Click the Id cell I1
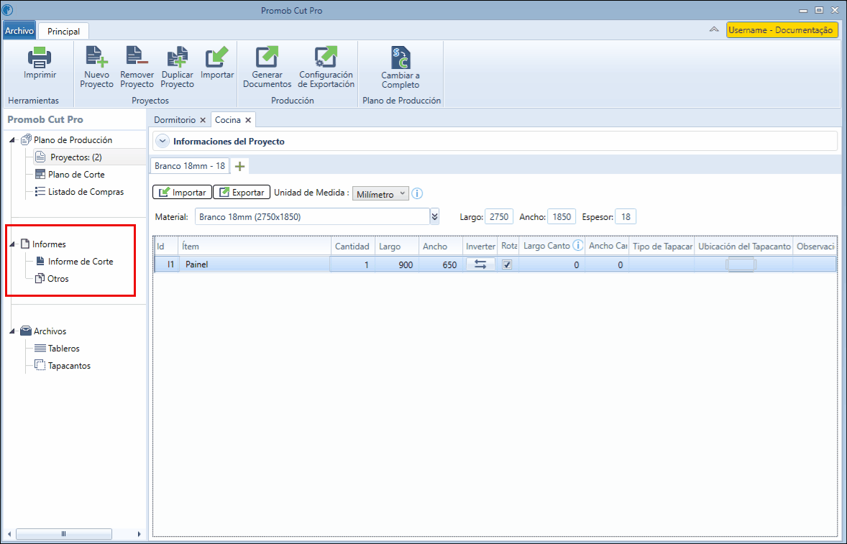 pos(166,264)
